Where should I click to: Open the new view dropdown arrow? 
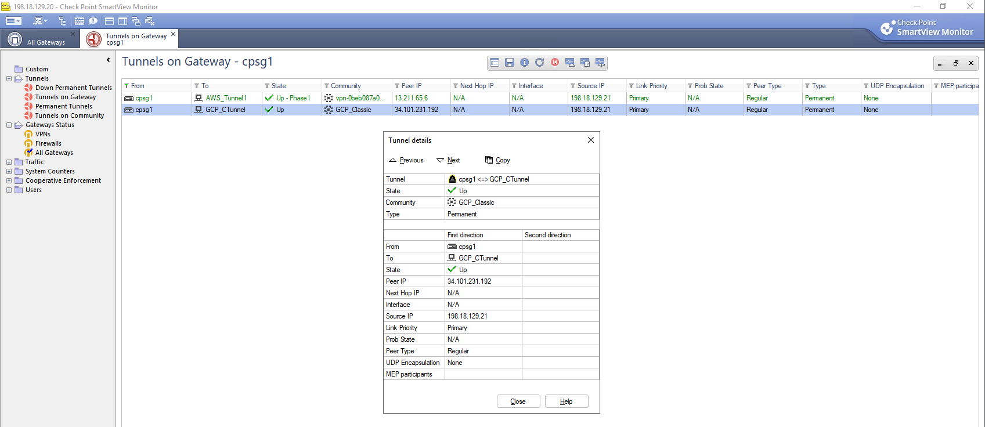(46, 21)
